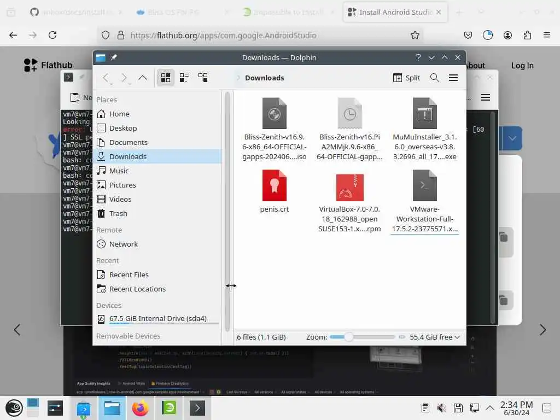Select the VirtualBox rpm package file
The image size is (560, 420).
349,187
